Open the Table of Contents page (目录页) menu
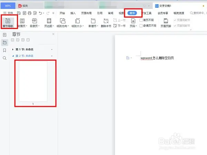 pyautogui.click(x=34, y=23)
